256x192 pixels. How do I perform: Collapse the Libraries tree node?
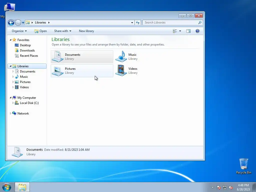pyautogui.click(x=10, y=66)
